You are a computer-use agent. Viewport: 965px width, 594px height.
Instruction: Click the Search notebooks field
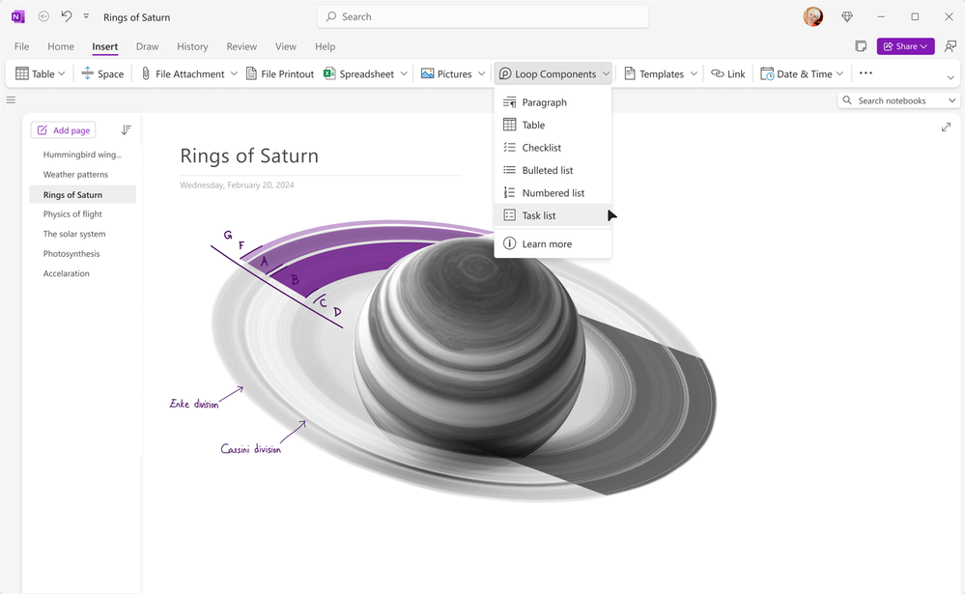point(893,100)
